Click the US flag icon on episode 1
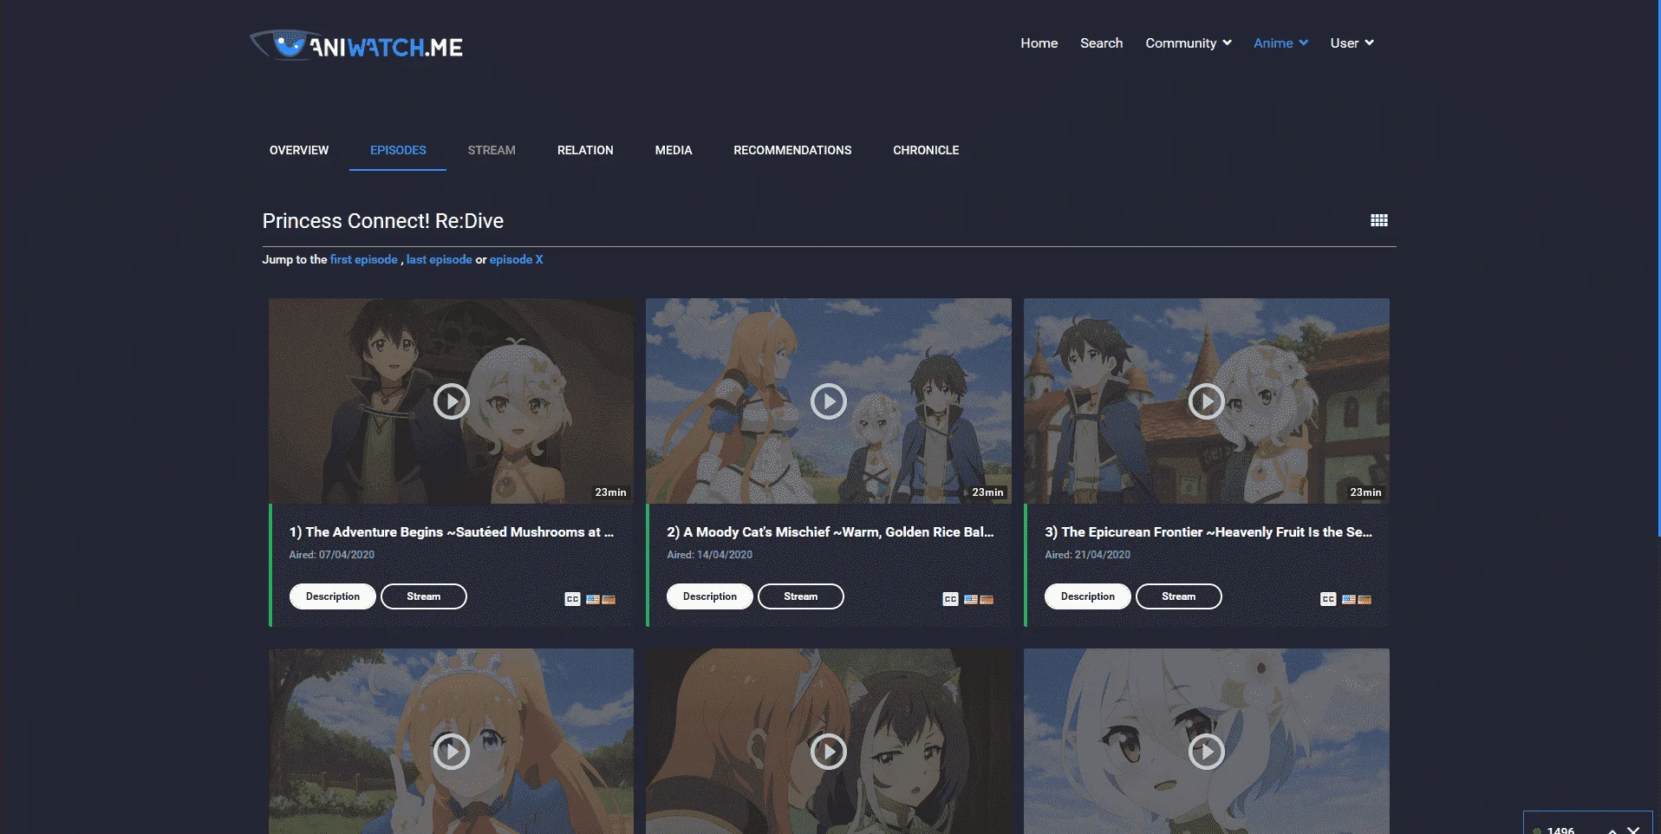This screenshot has width=1661, height=834. pyautogui.click(x=593, y=599)
